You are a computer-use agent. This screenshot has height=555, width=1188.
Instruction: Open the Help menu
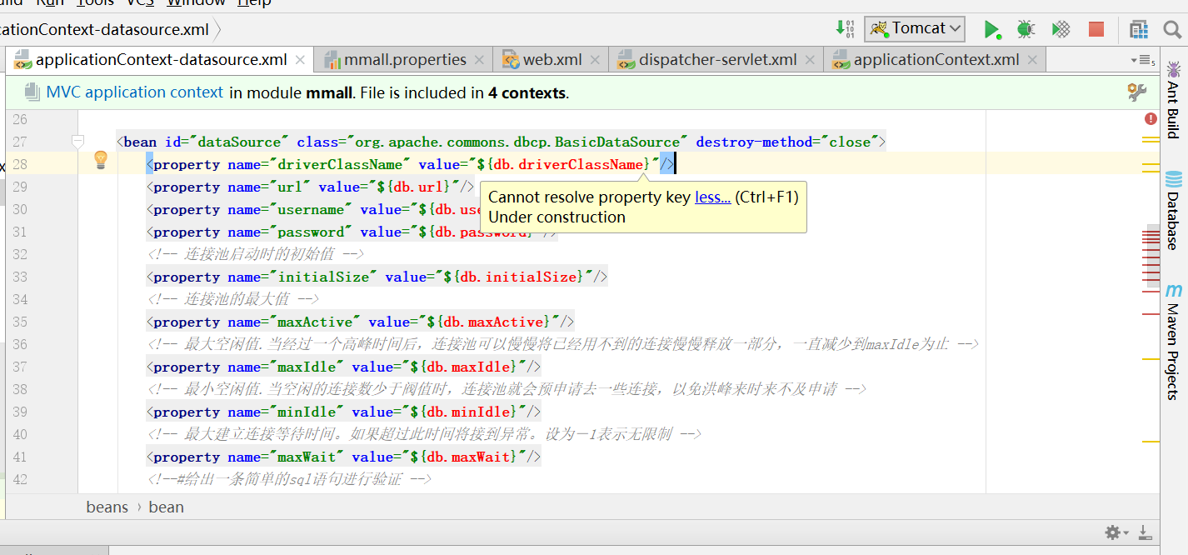tap(254, 3)
